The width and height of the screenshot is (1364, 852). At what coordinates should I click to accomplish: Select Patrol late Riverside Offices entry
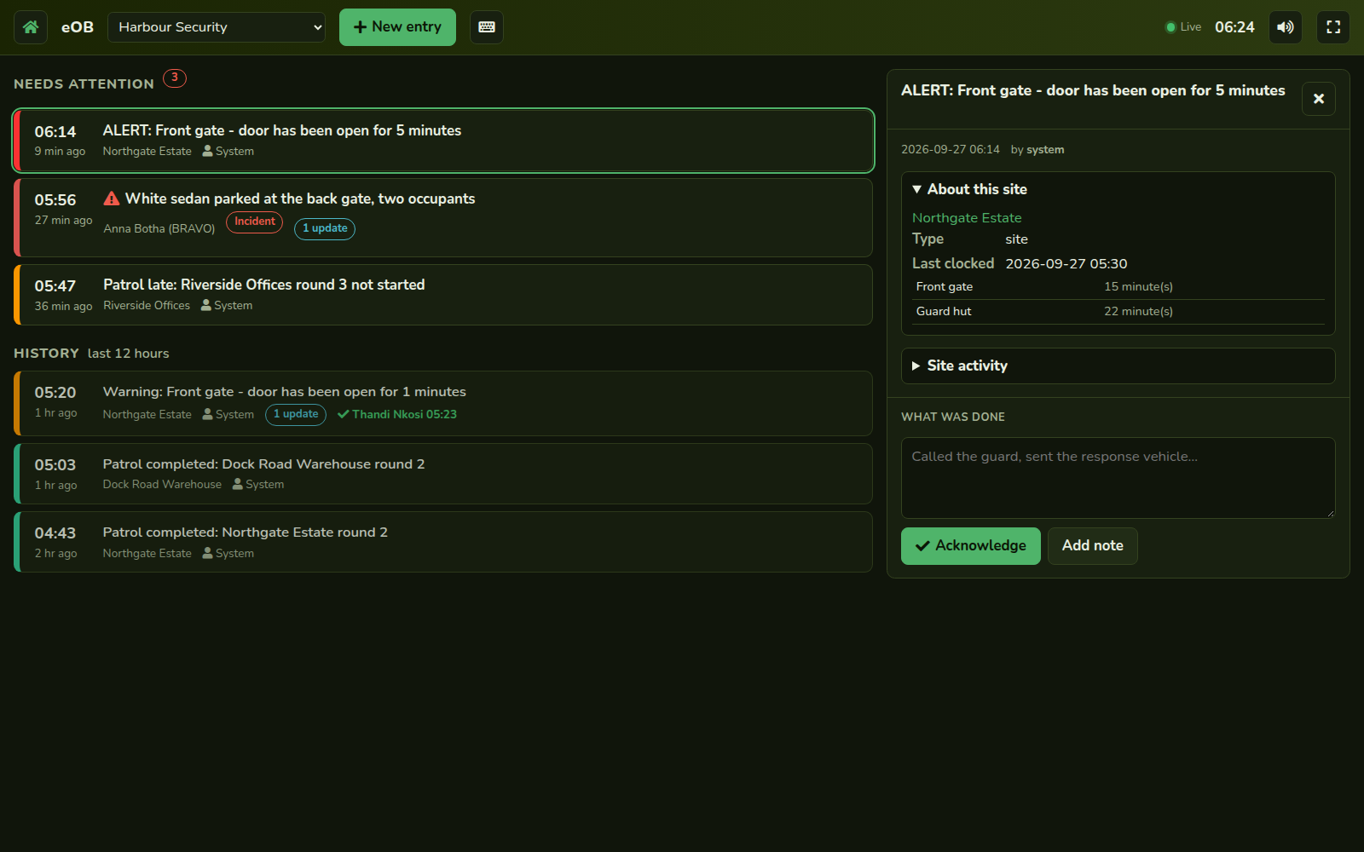[x=443, y=295]
